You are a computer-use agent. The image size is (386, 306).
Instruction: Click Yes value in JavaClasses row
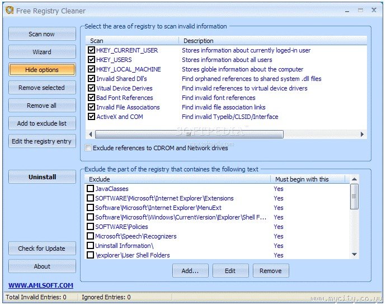(279, 189)
